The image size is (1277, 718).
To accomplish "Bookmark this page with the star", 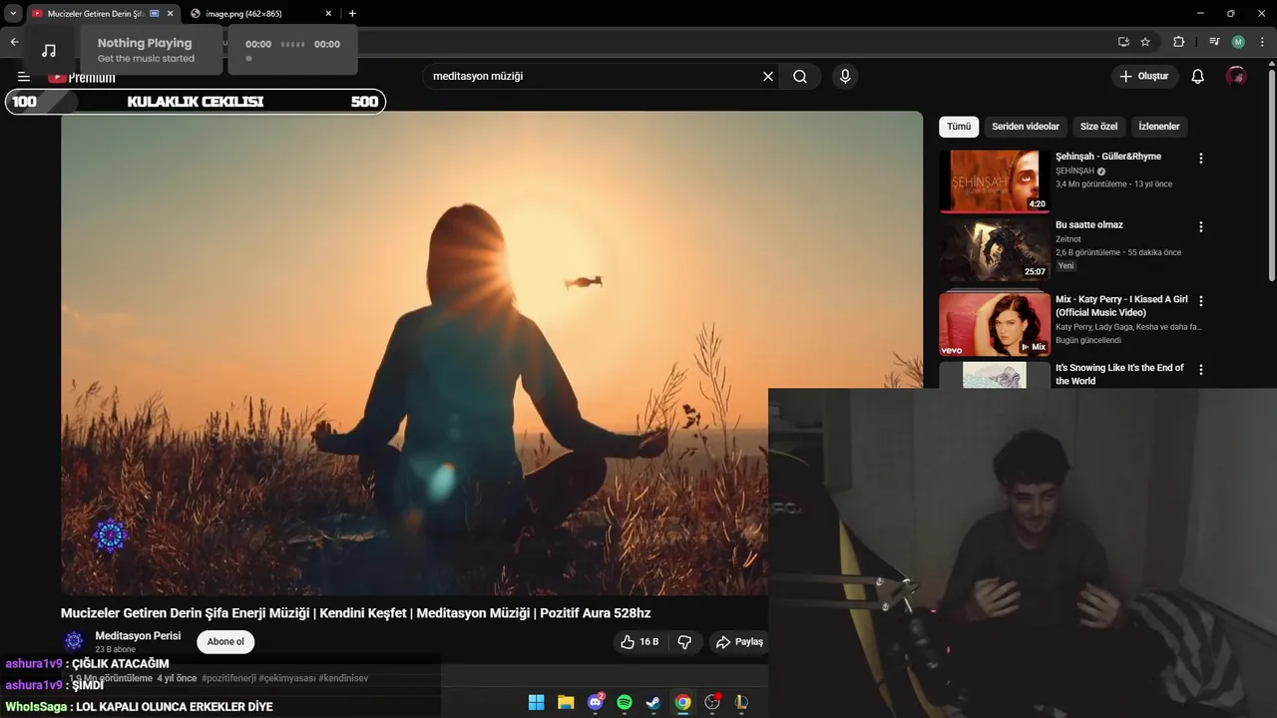I will pyautogui.click(x=1145, y=42).
